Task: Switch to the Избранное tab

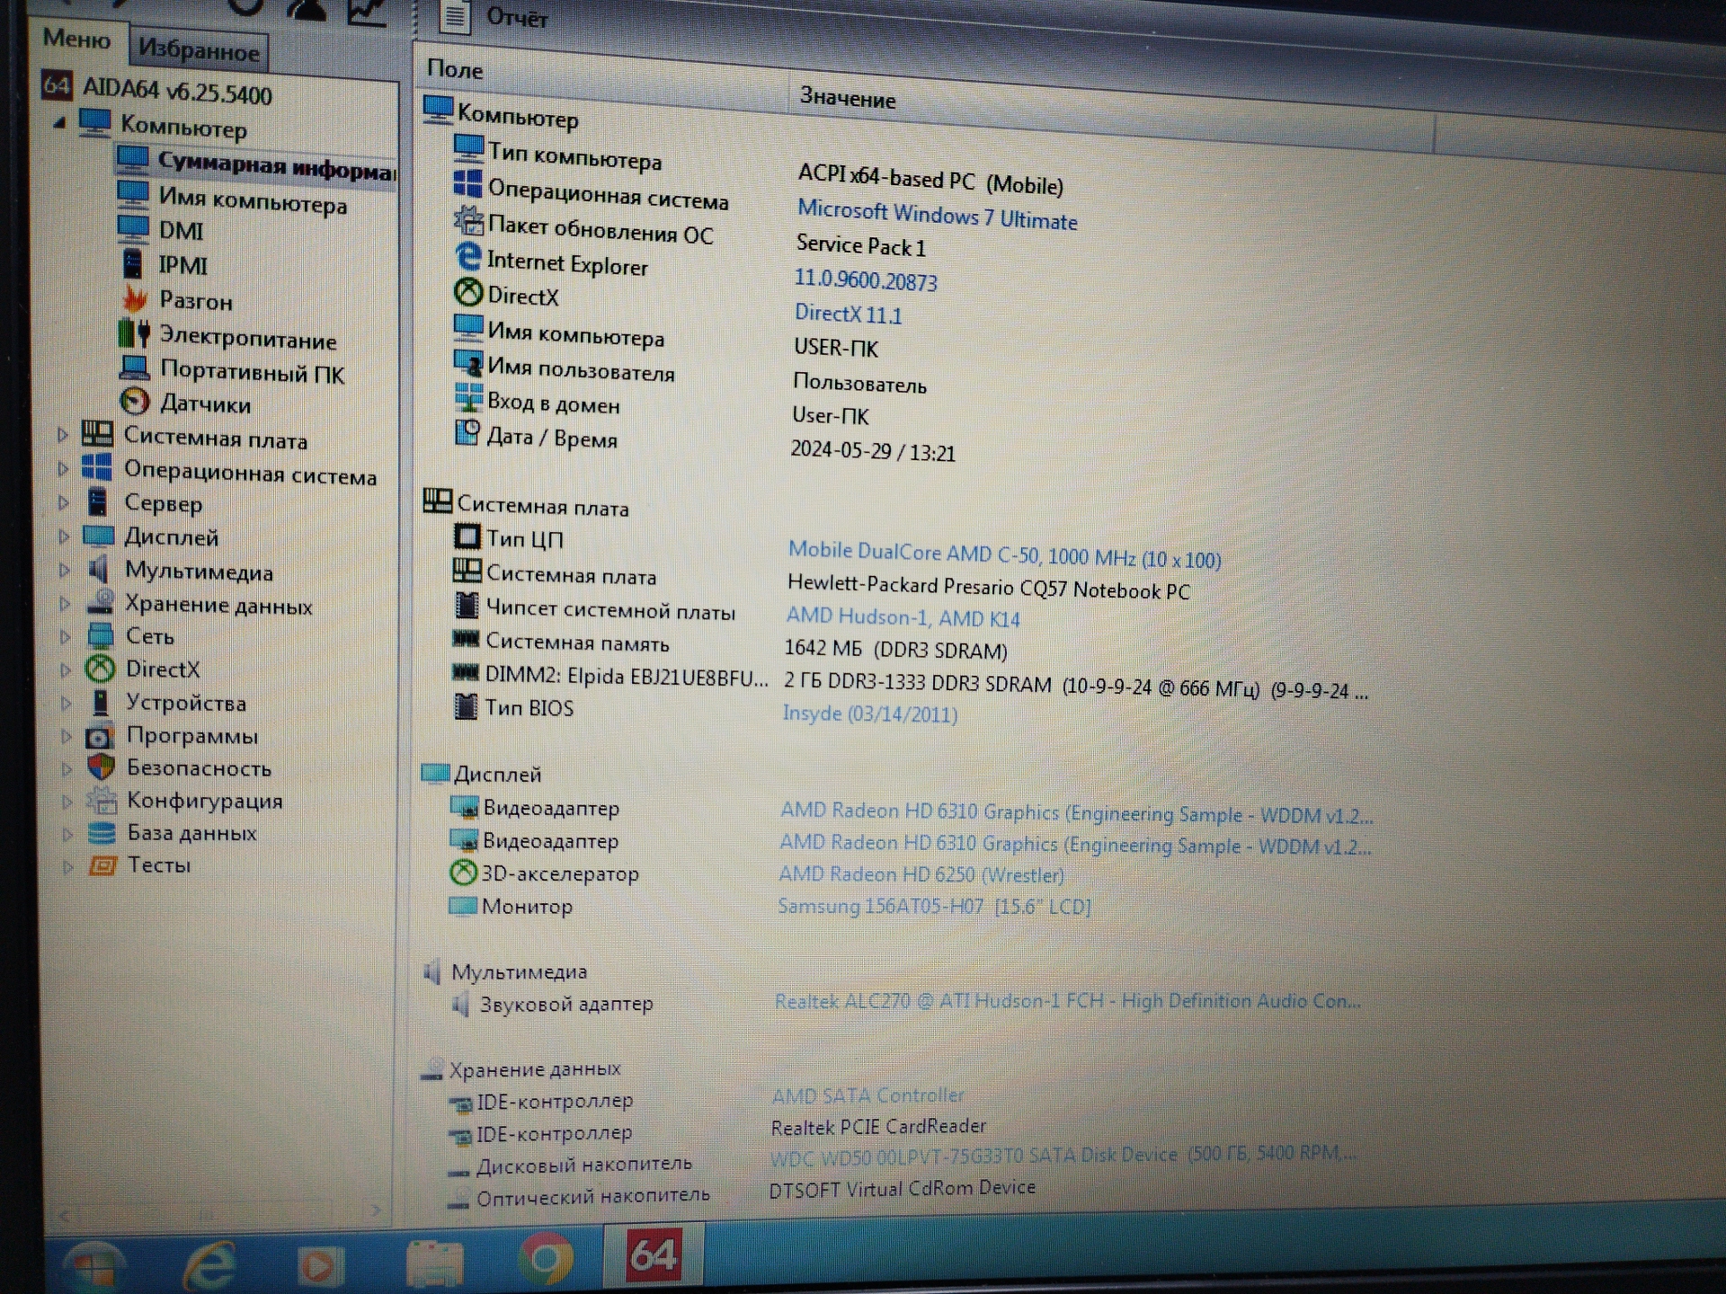Action: (x=199, y=50)
